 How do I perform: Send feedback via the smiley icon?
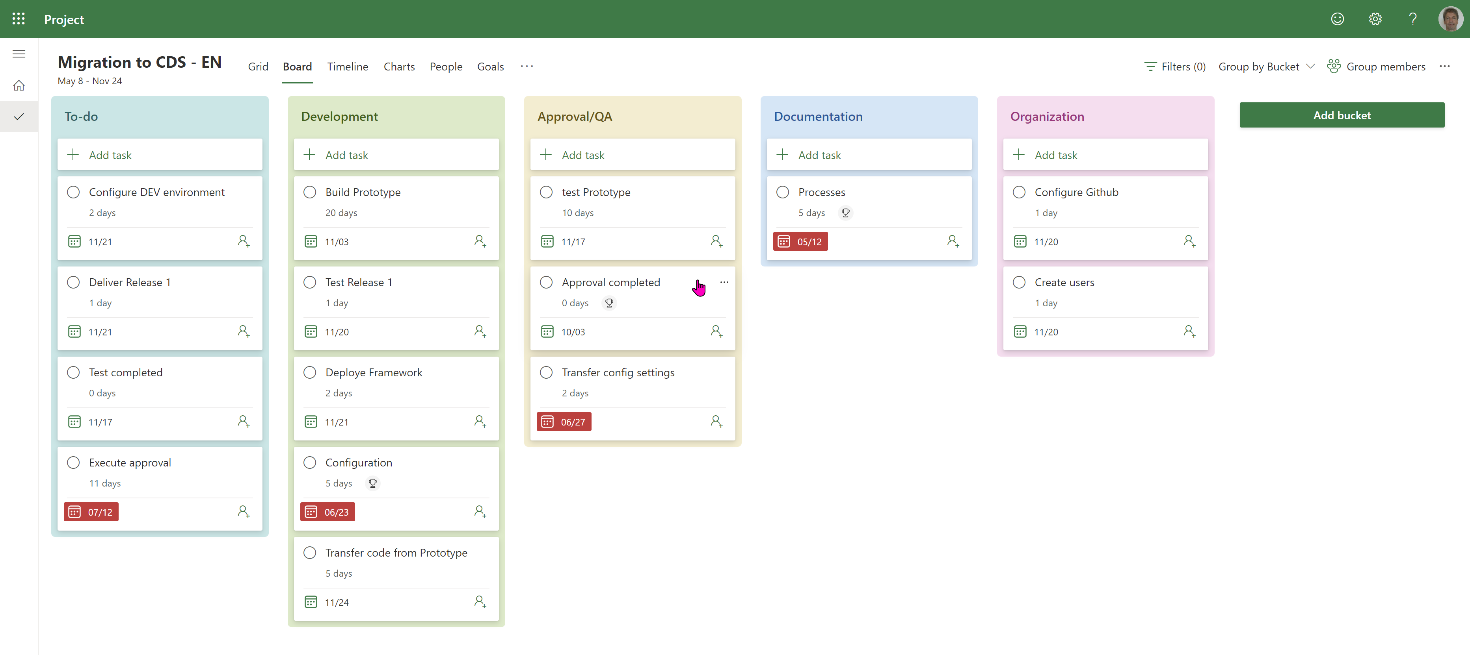pos(1338,19)
